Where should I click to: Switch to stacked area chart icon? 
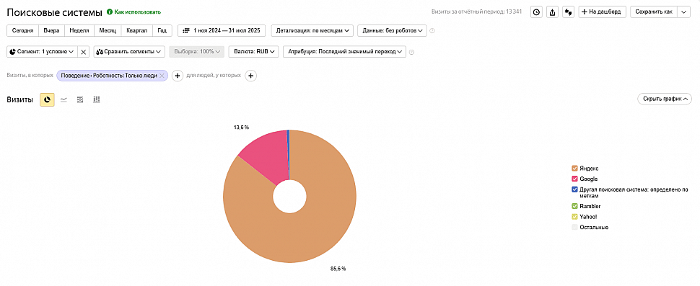pos(80,100)
